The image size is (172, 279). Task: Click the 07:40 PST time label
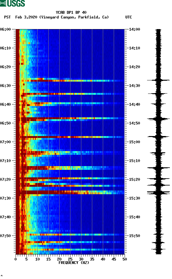5,217
